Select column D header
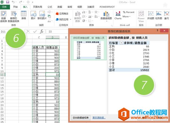The image size is (170, 123). (x=52, y=38)
